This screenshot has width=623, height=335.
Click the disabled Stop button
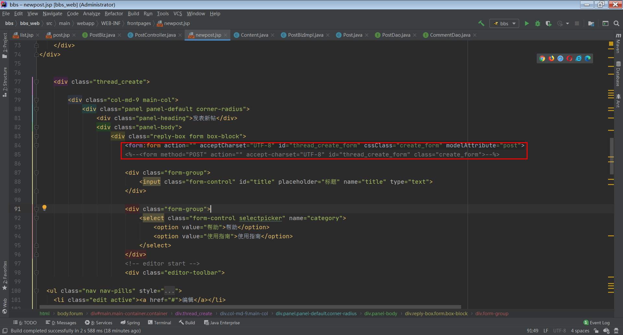tap(577, 23)
